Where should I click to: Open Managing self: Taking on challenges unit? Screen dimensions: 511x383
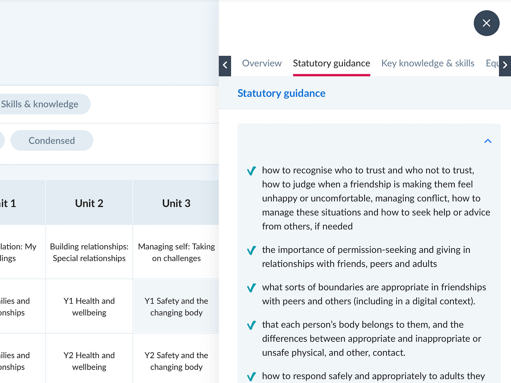[x=176, y=252]
